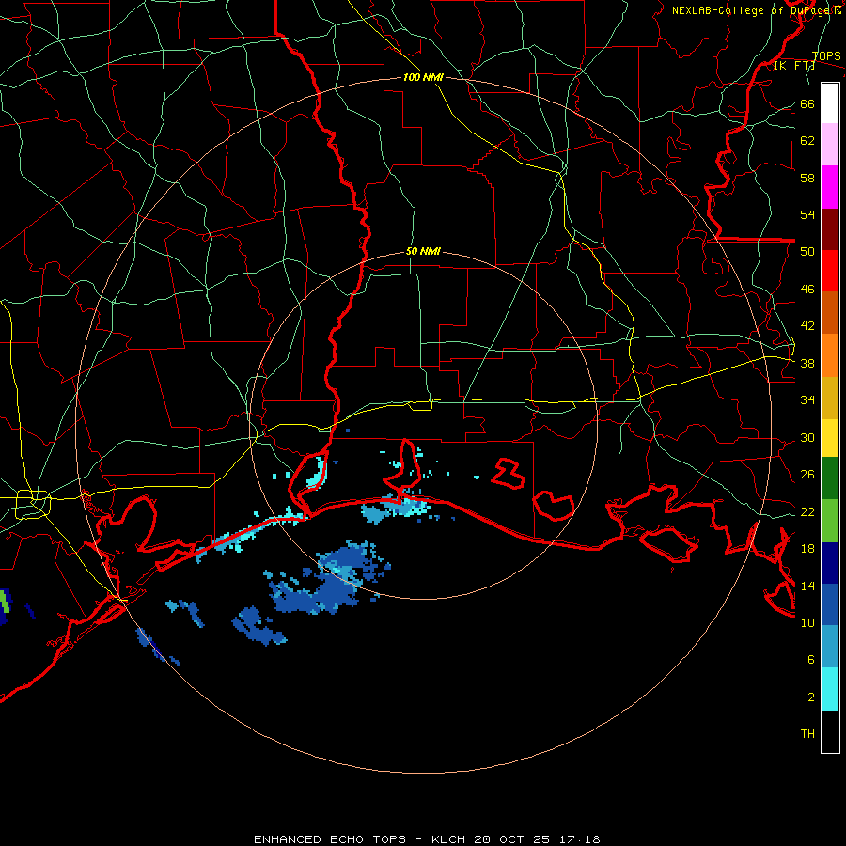Click legend value "46"
846x846 pixels.
coord(807,290)
